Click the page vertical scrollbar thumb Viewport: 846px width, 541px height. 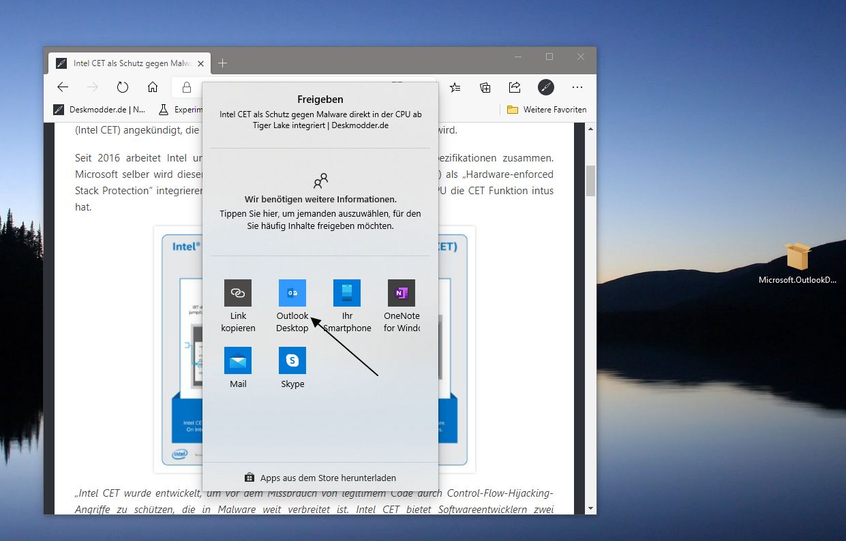pos(591,181)
